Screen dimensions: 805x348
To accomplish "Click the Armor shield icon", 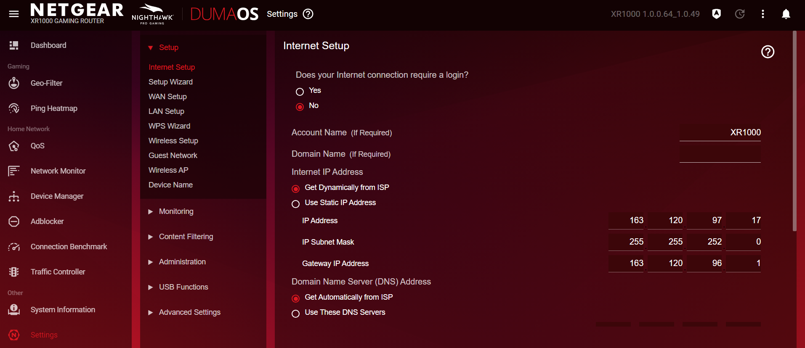I will pyautogui.click(x=716, y=14).
